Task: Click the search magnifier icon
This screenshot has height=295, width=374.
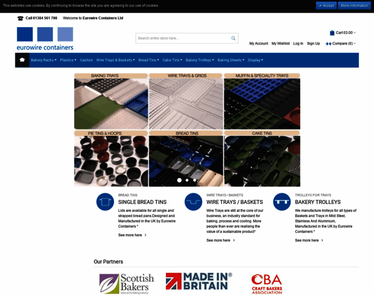Action: [x=233, y=38]
